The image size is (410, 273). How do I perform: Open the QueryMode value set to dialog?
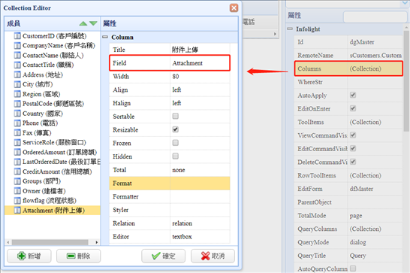[375, 242]
